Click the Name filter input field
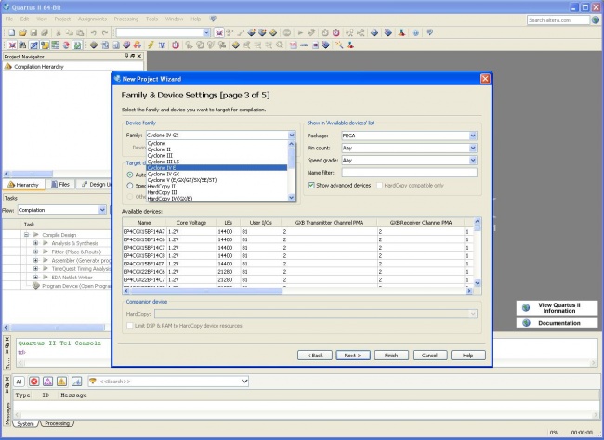The height and width of the screenshot is (440, 604). click(x=410, y=173)
